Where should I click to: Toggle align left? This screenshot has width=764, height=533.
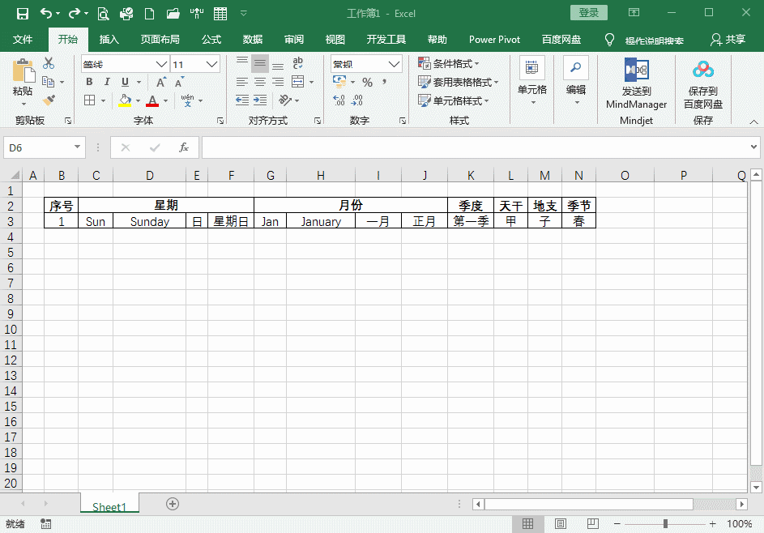242,82
